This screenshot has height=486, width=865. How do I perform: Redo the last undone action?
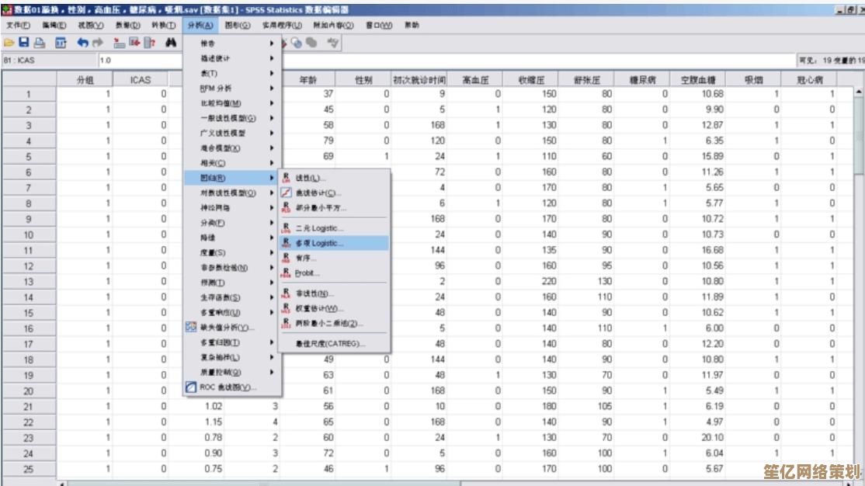point(99,41)
